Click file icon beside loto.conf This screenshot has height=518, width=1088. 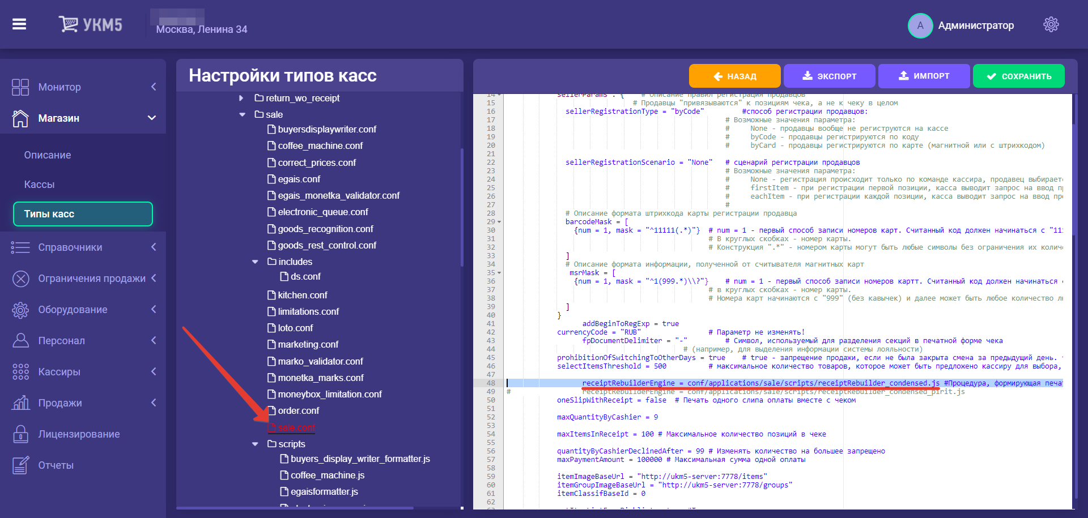271,328
